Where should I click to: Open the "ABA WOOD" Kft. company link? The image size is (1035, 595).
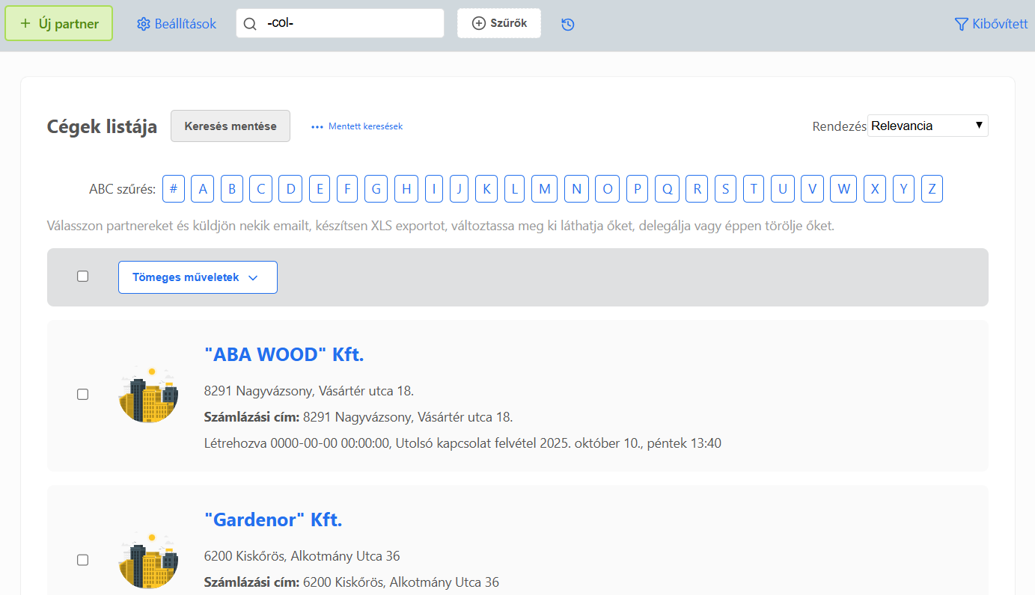(x=284, y=354)
